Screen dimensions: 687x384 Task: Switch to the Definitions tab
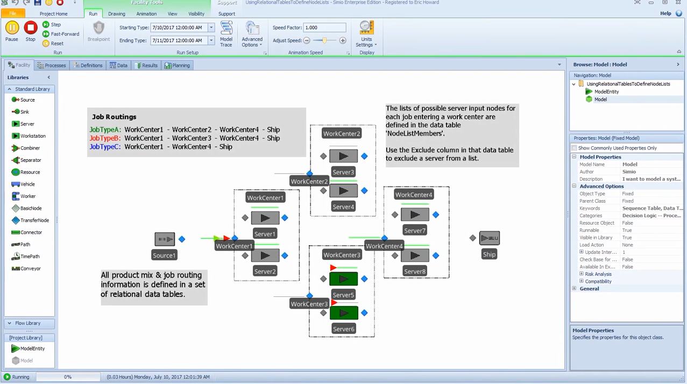pyautogui.click(x=88, y=66)
